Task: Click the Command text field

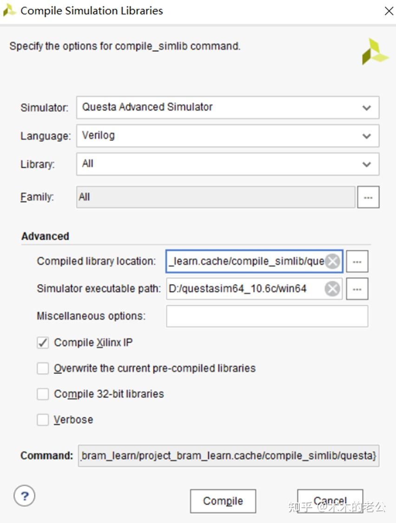Action: click(228, 456)
